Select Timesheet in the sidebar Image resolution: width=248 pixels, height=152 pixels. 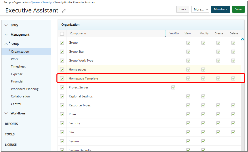(18, 67)
